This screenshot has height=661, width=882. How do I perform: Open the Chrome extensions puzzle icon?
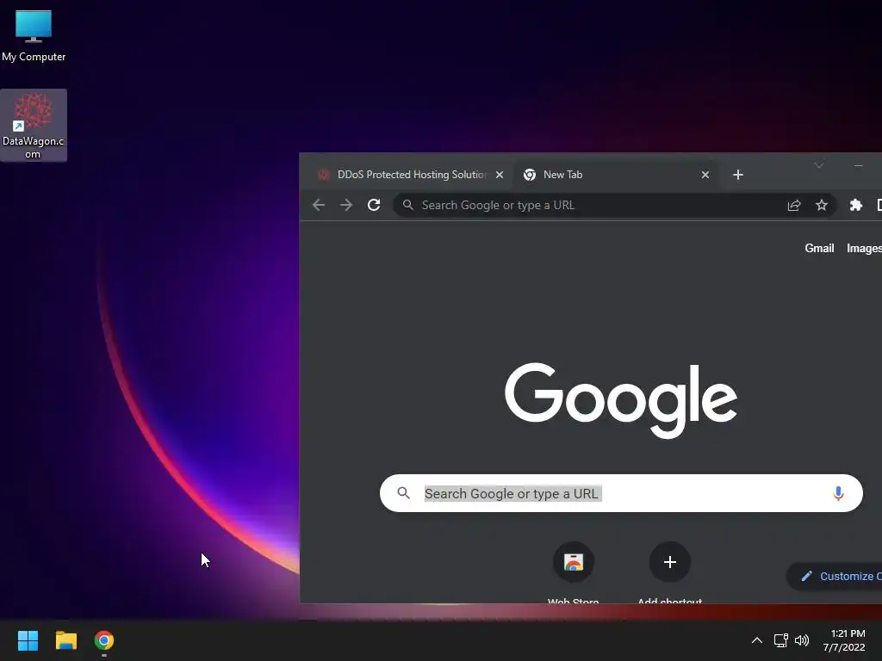(855, 205)
